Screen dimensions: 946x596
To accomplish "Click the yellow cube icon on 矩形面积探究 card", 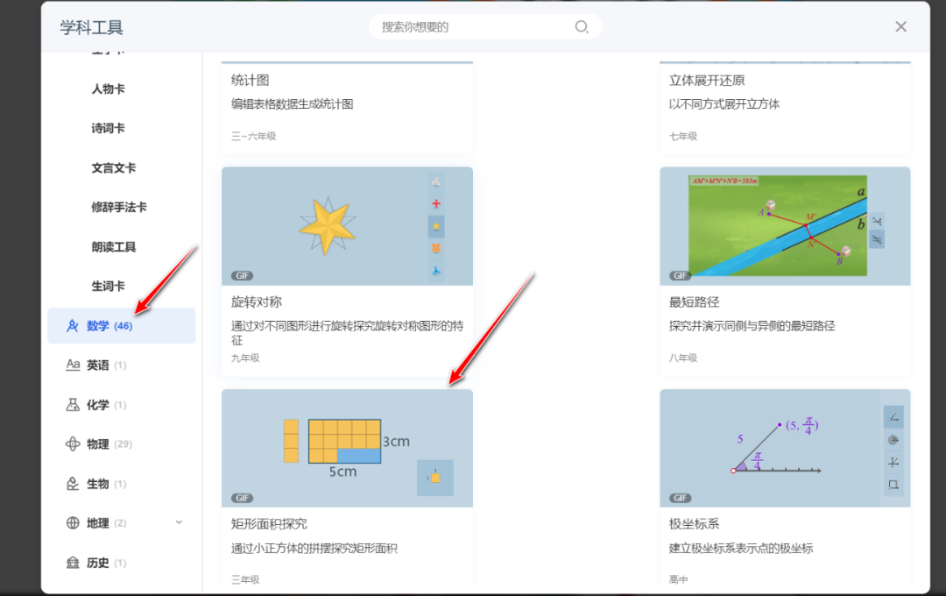I will click(435, 478).
